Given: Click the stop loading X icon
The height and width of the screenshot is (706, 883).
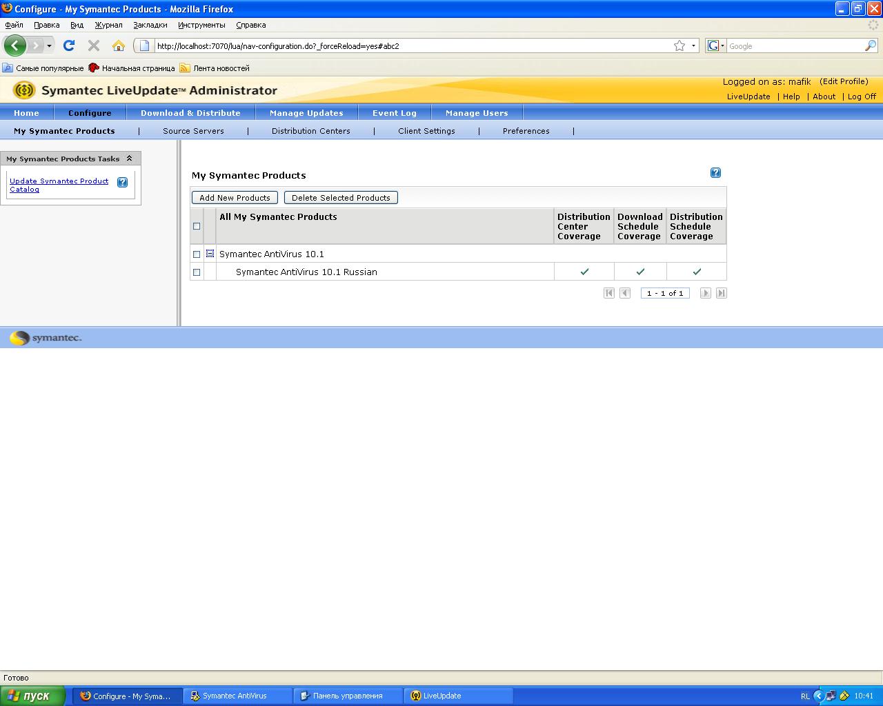Looking at the screenshot, I should (94, 46).
